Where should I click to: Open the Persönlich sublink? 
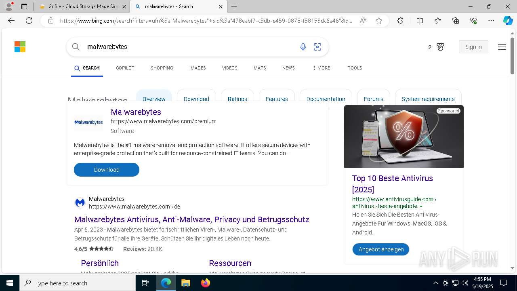(100, 263)
